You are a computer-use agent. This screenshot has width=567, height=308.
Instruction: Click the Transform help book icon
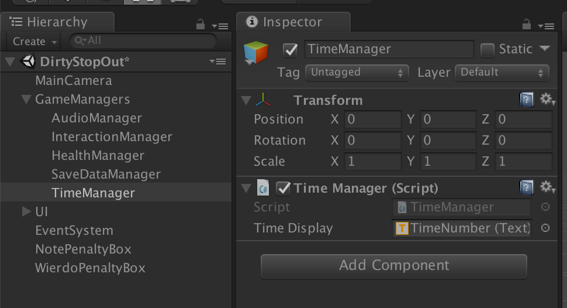pyautogui.click(x=527, y=100)
